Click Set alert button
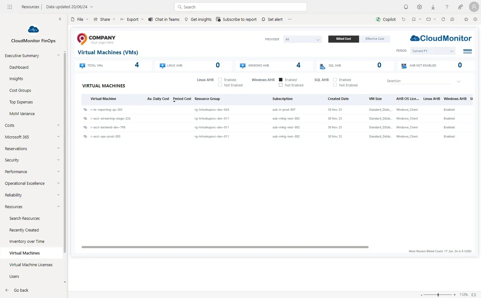Image resolution: width=481 pixels, height=298 pixels. (272, 19)
